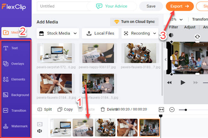Open the Filter option
The image size is (208, 138).
click(173, 27)
